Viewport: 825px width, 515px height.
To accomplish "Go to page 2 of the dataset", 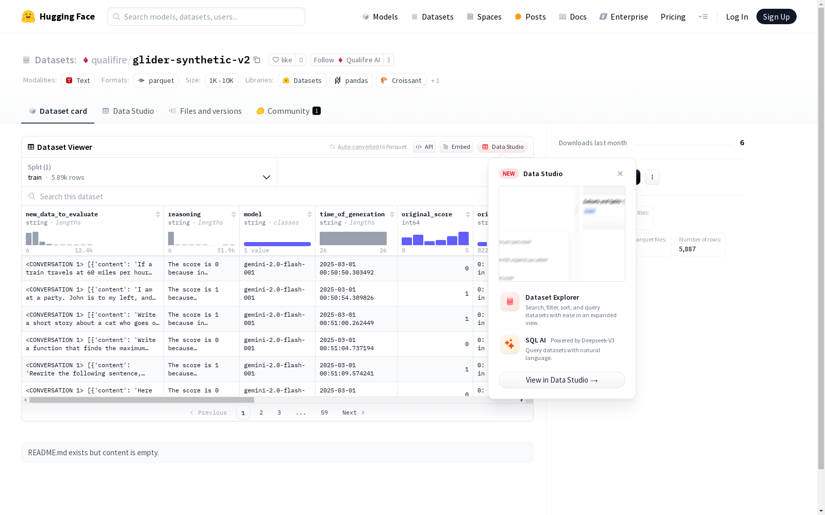I will (261, 413).
